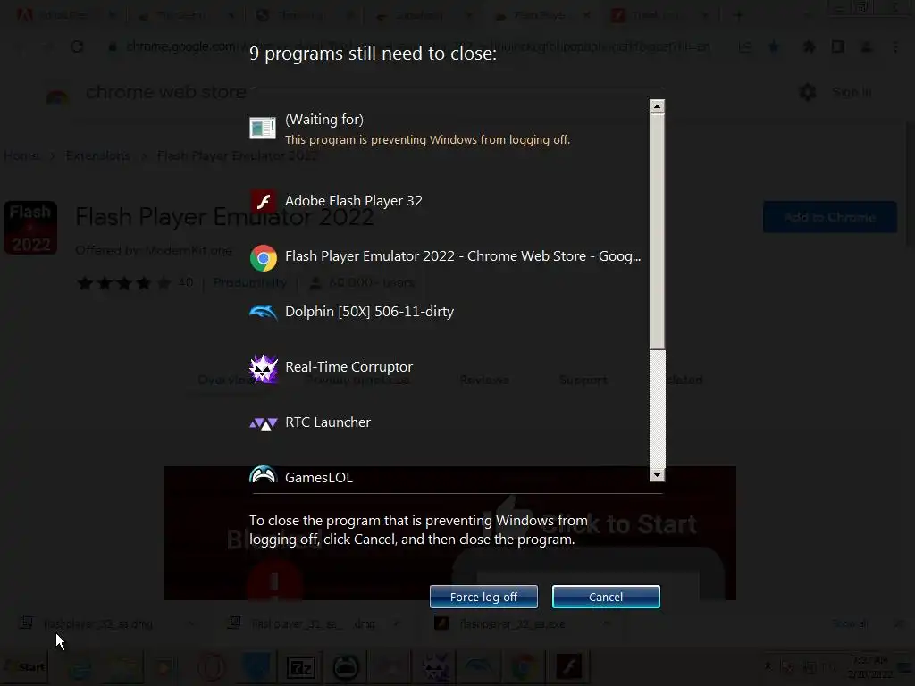Click the Real-Time Corruptor icon
Viewport: 915px width, 686px height.
pyautogui.click(x=264, y=368)
